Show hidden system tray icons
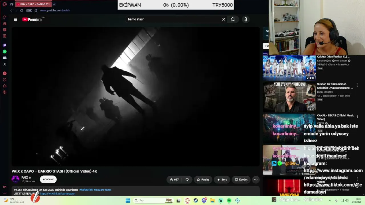This screenshot has width=365, height=205. point(330,200)
